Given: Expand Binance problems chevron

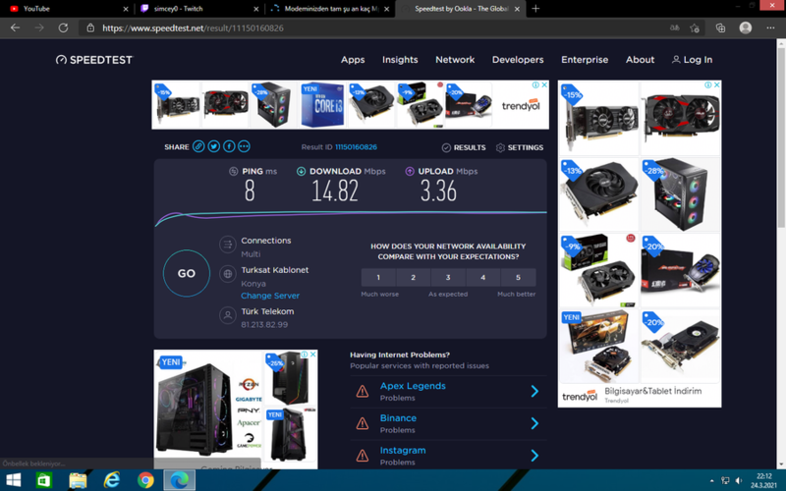Looking at the screenshot, I should (534, 423).
